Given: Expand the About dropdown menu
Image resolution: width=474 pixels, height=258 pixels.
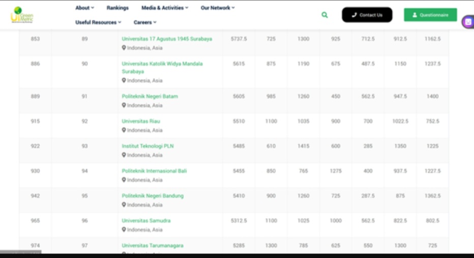Looking at the screenshot, I should 84,8.
